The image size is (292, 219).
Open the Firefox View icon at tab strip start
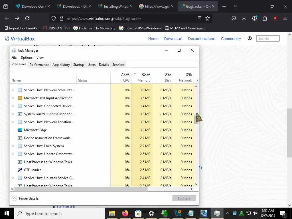(x=6, y=6)
